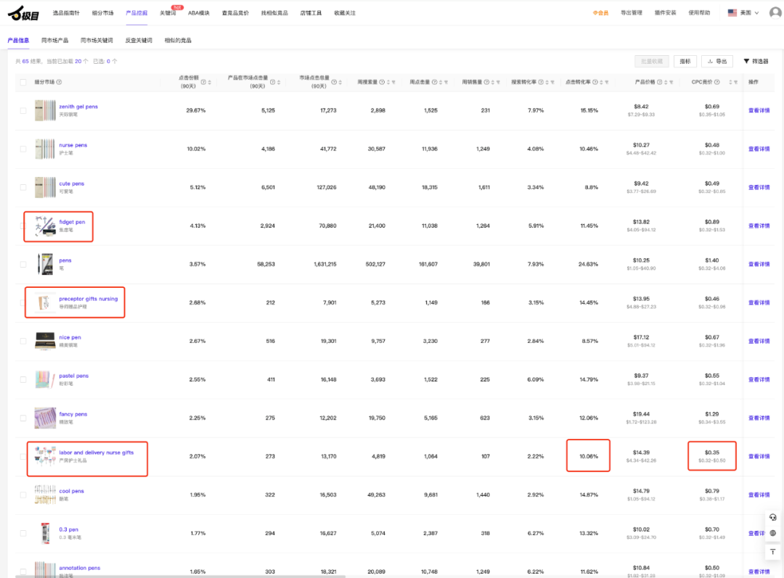The height and width of the screenshot is (578, 784).
Task: Click the help icon beside 周搜索量 header
Action: pos(382,82)
